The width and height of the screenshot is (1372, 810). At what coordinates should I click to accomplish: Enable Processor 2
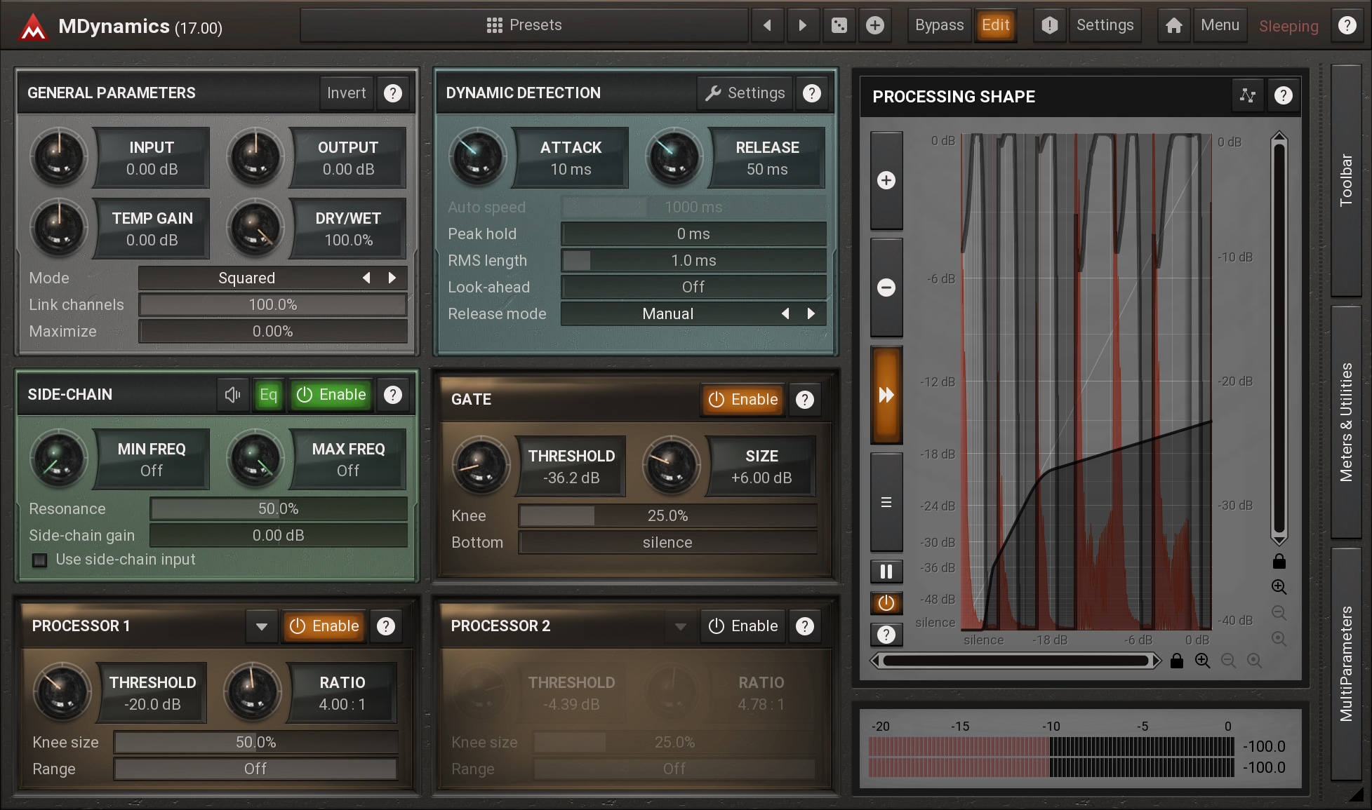coord(743,626)
